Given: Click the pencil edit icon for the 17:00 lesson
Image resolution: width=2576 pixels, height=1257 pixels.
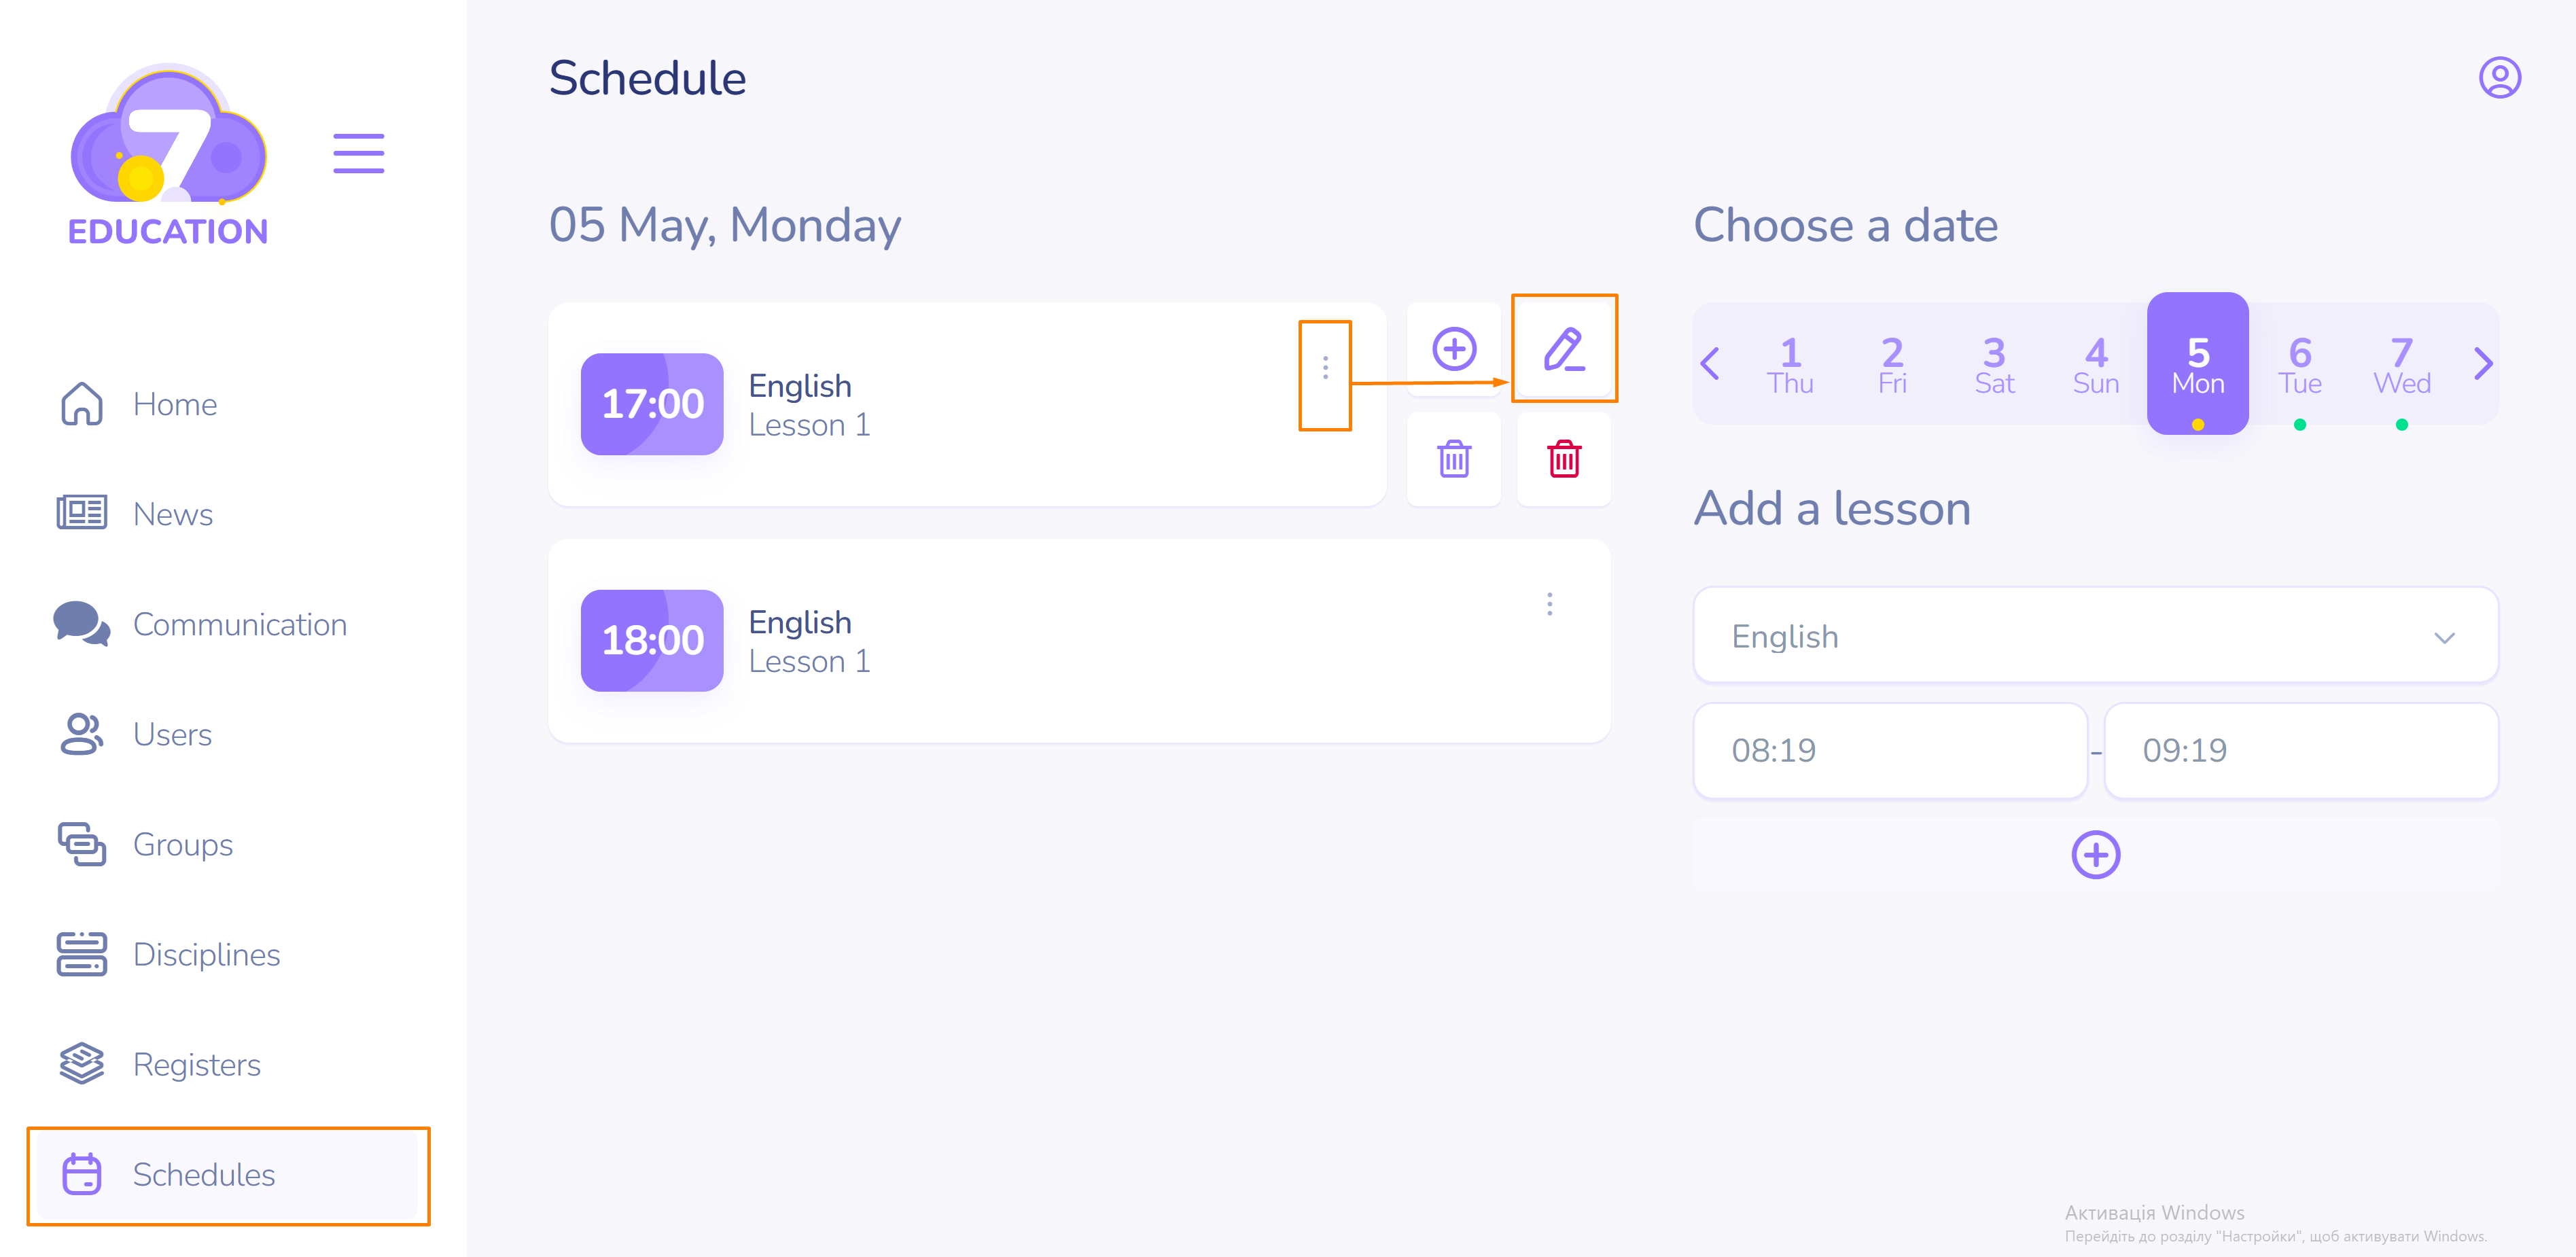Looking at the screenshot, I should pyautogui.click(x=1563, y=349).
